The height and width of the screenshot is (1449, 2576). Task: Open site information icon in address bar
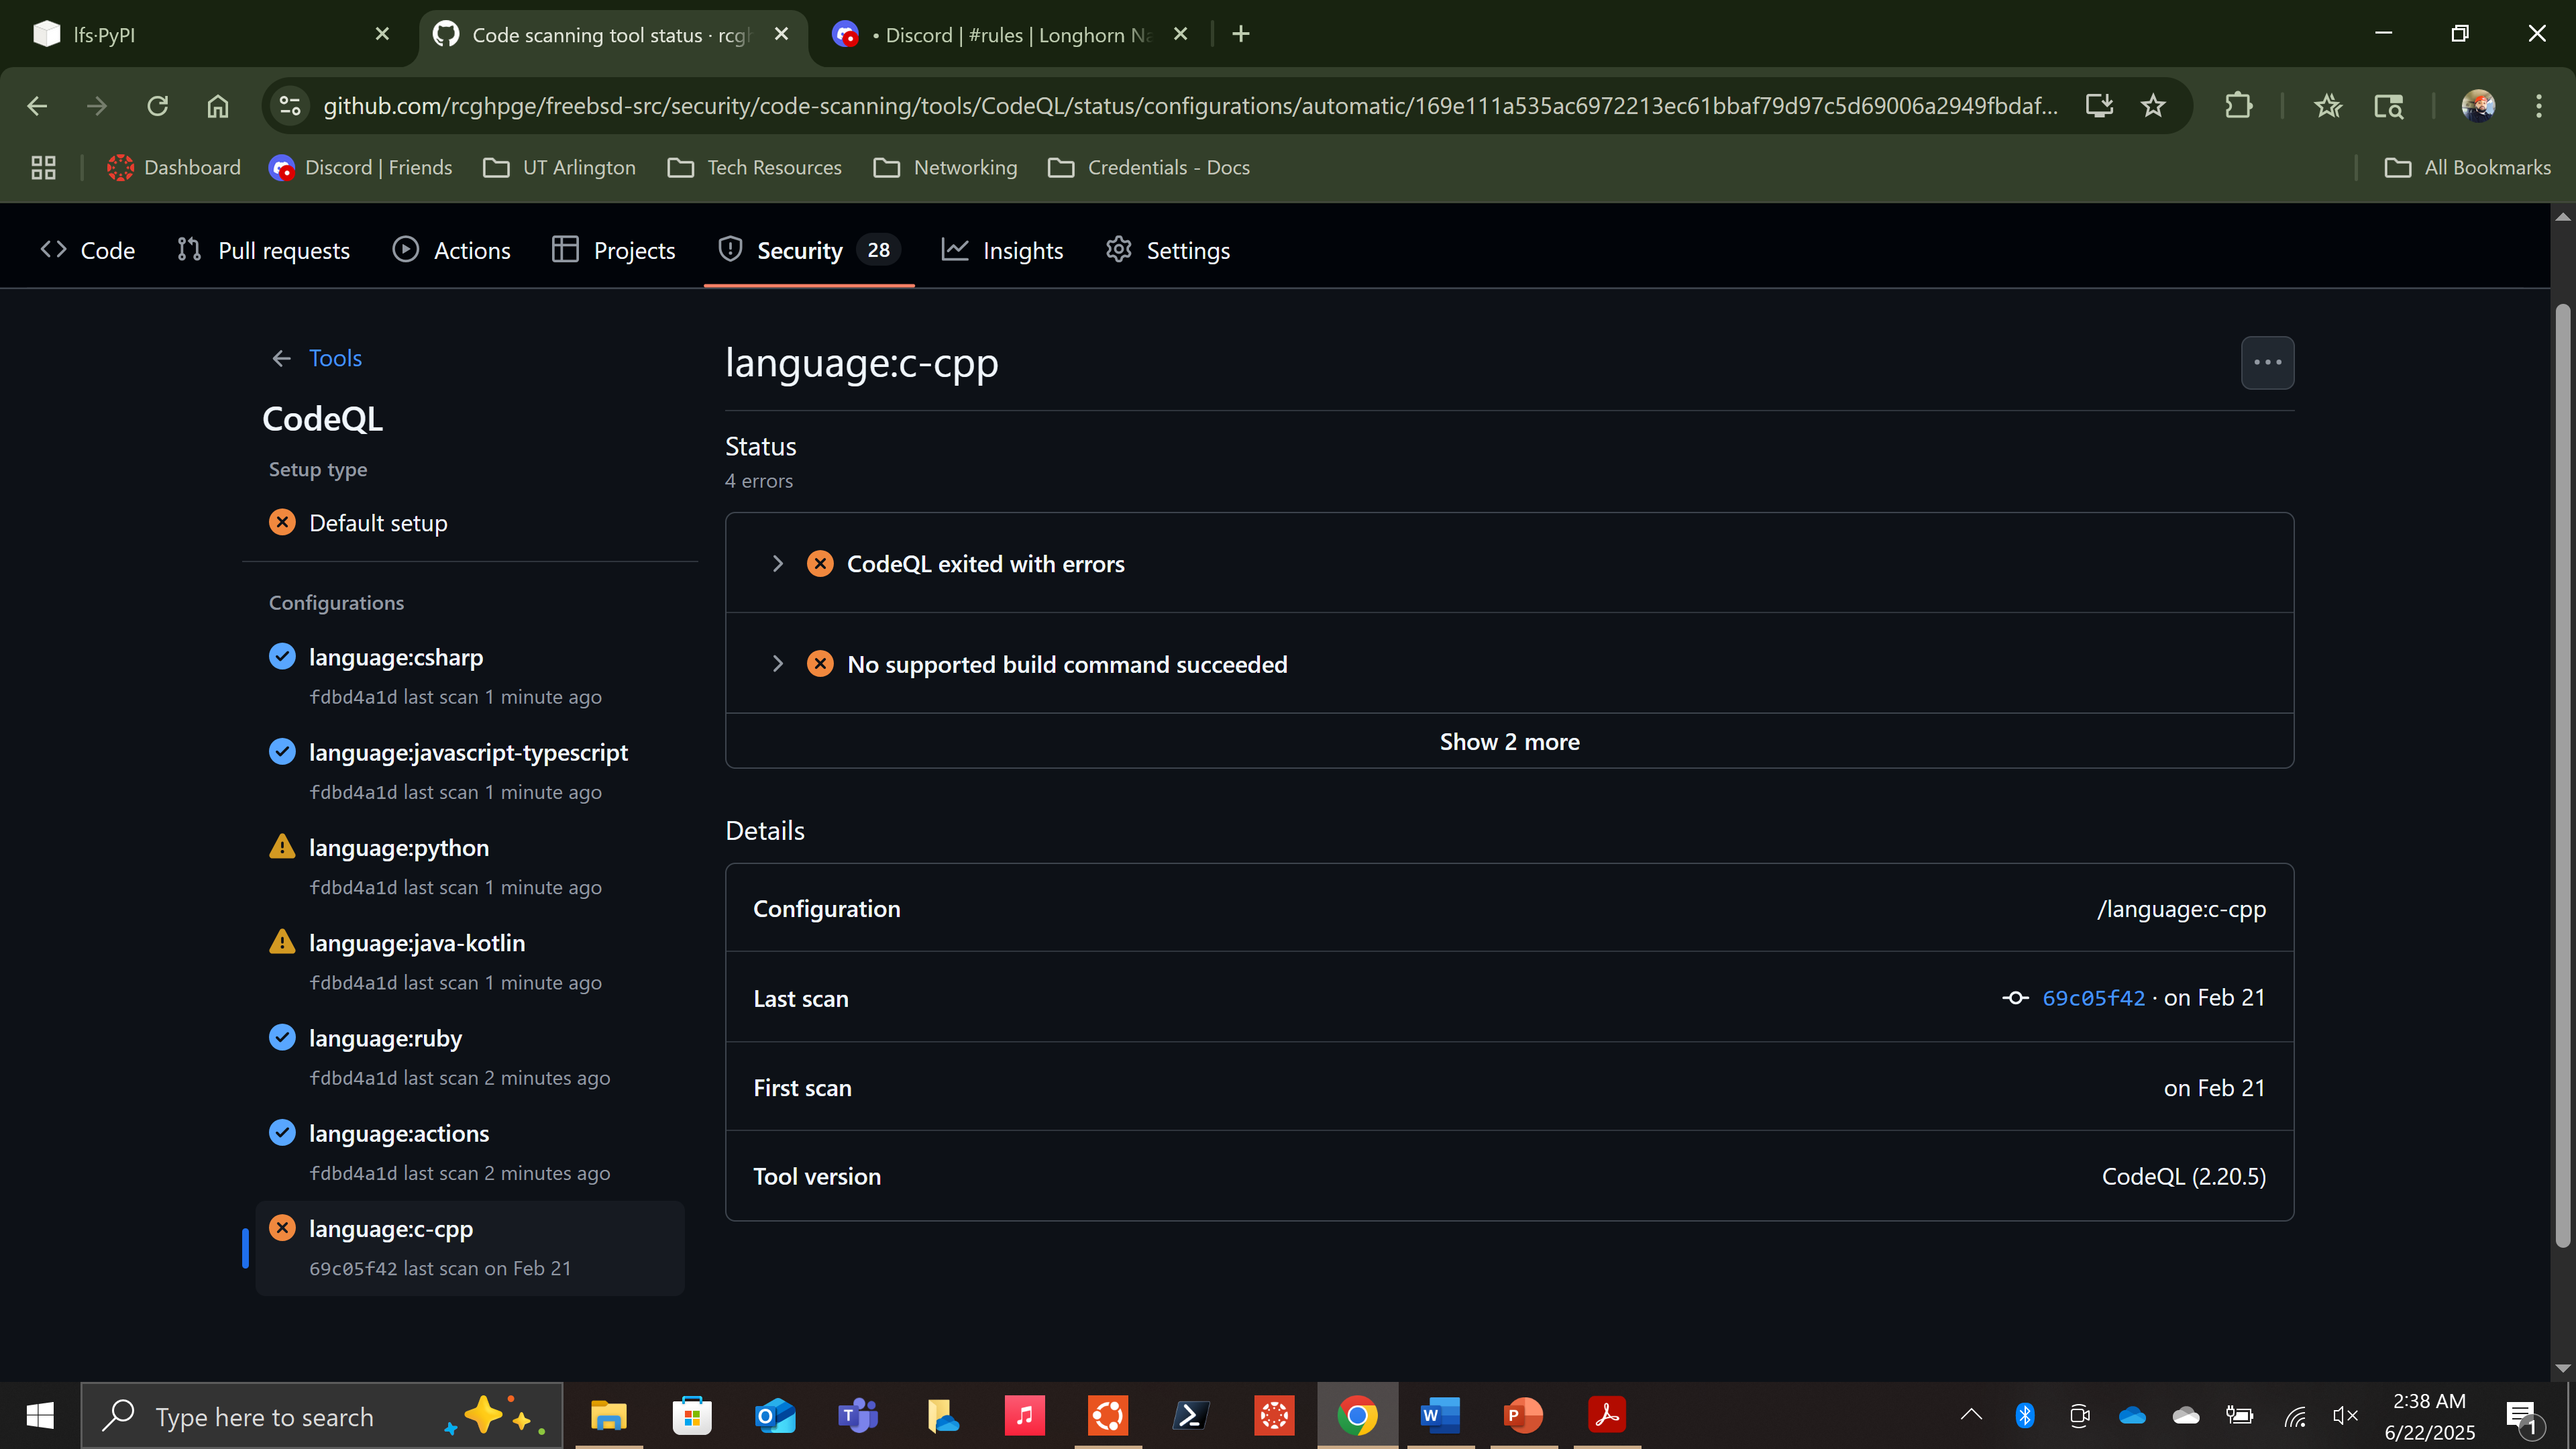click(x=290, y=106)
